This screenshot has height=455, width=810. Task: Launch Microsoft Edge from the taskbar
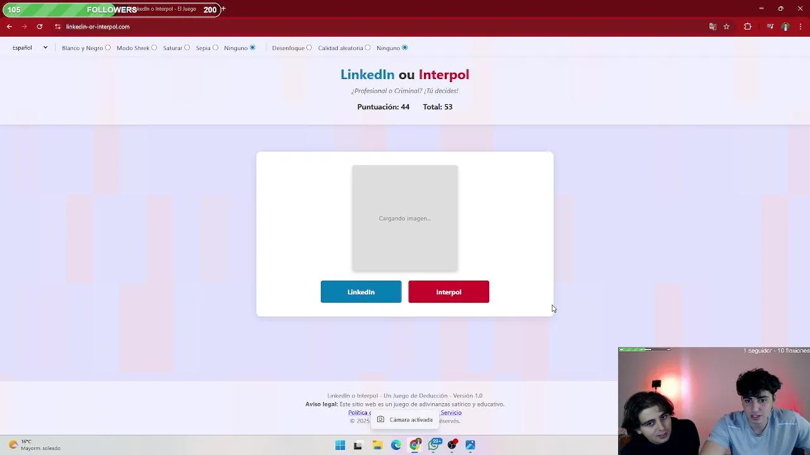click(x=396, y=445)
